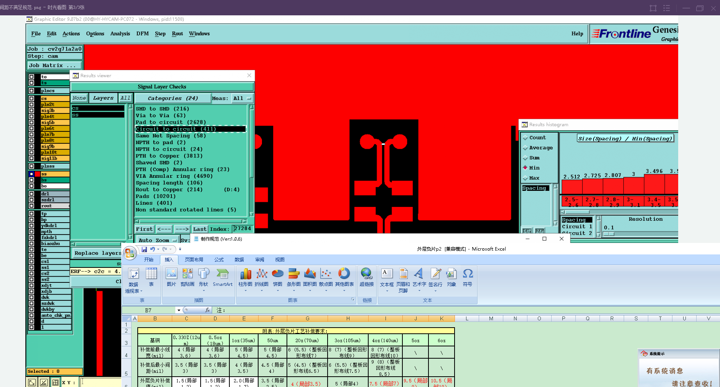The width and height of the screenshot is (720, 387).
Task: Open the File menu in Genesis
Action: click(36, 34)
